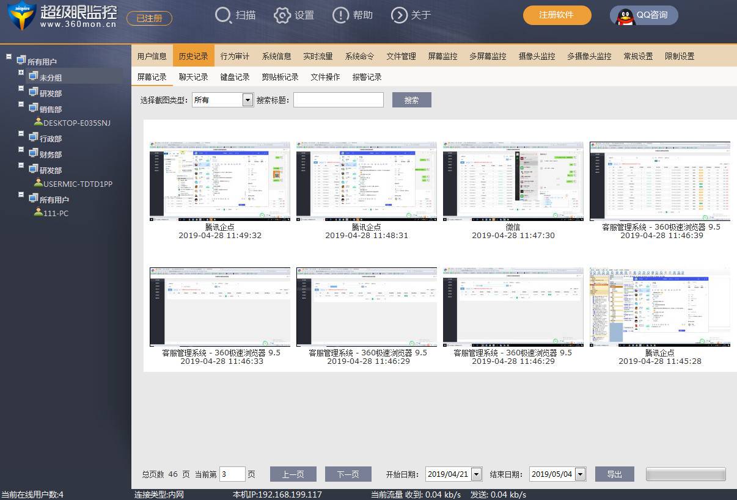Select the 键盘记录 sub-tab
This screenshot has height=500, width=737.
tap(235, 77)
